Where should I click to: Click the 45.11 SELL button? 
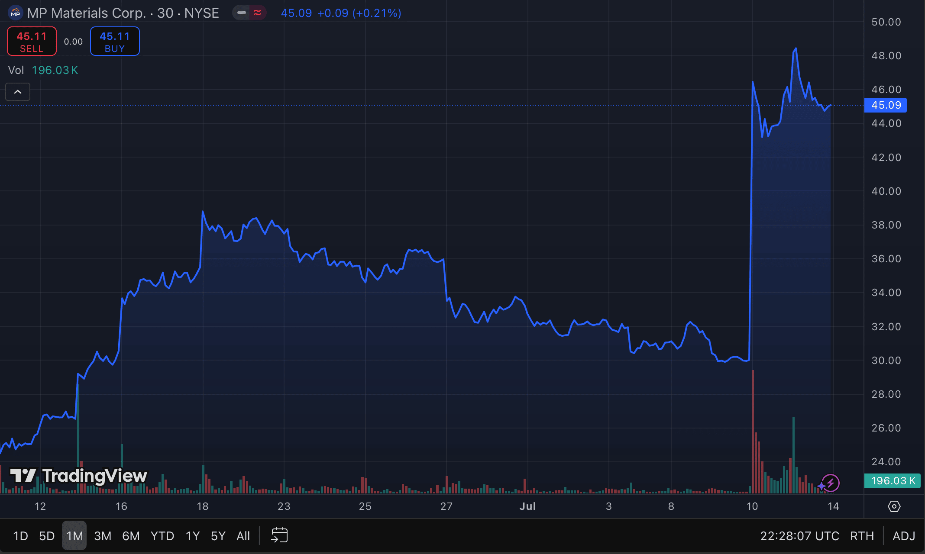32,41
